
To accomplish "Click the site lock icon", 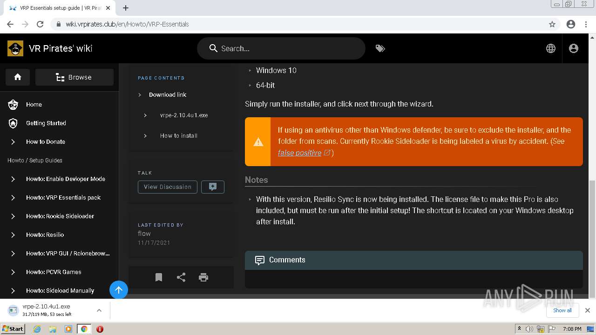I will click(59, 24).
